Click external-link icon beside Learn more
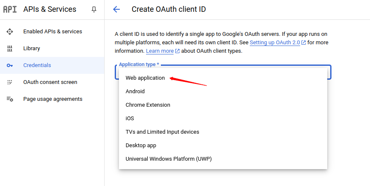The width and height of the screenshot is (370, 186). click(177, 51)
